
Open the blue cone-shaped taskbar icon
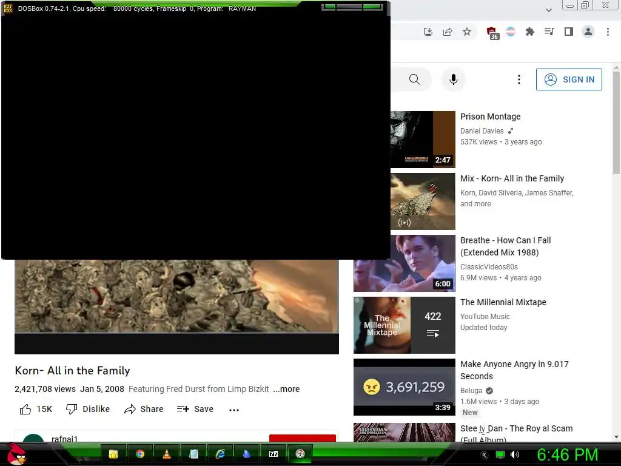click(246, 454)
